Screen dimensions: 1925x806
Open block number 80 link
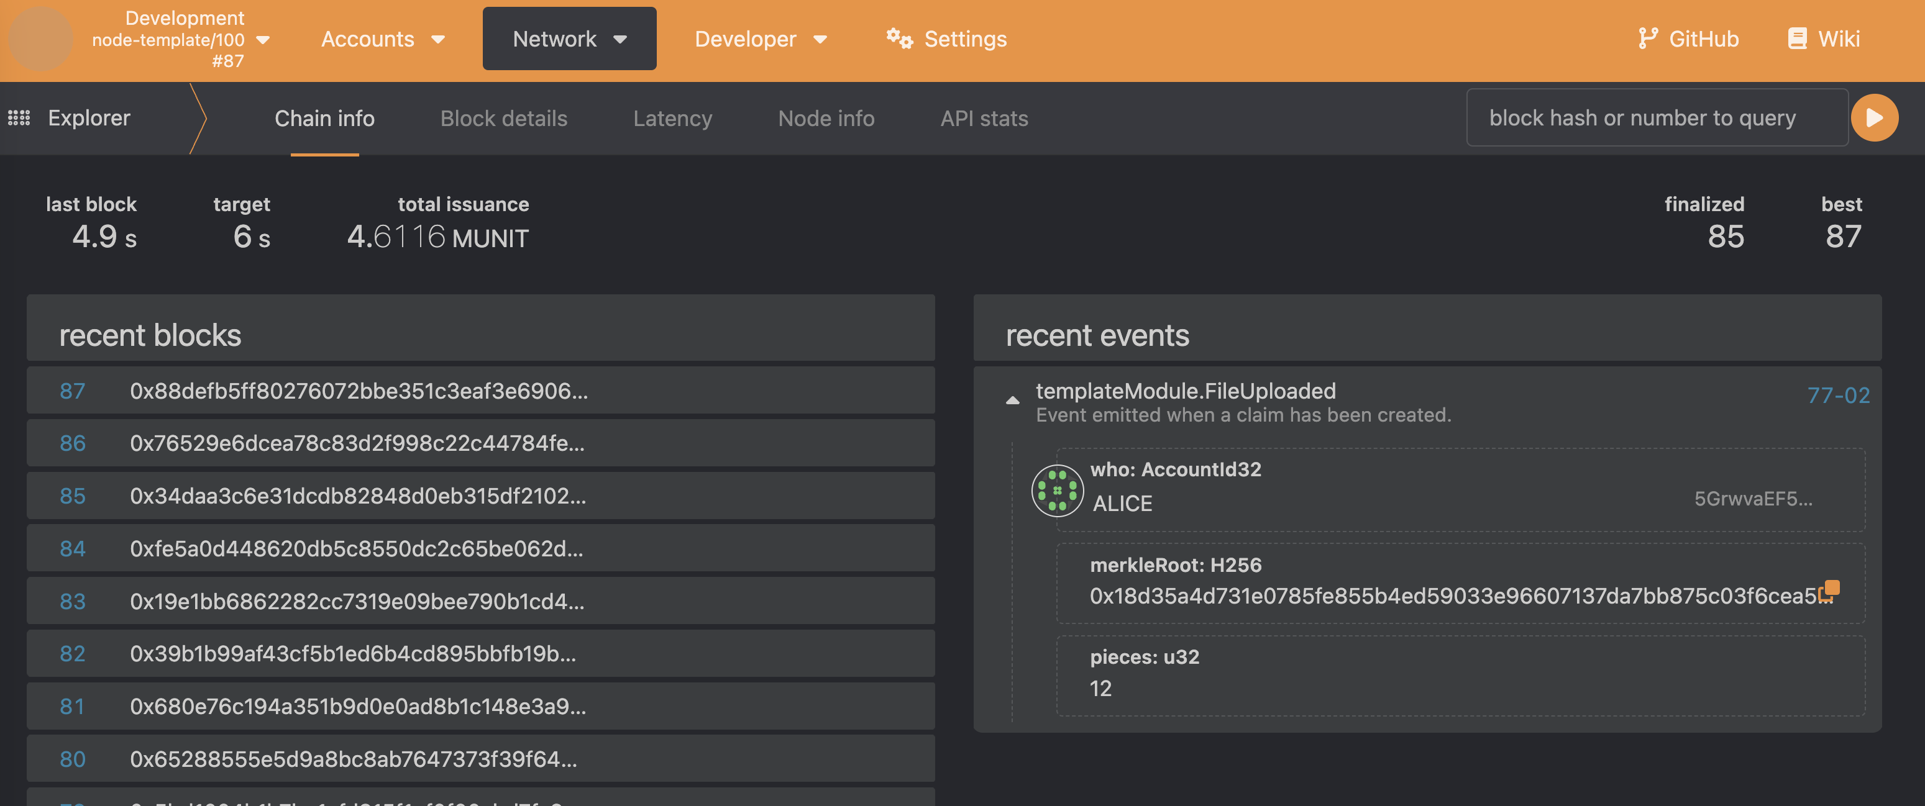[73, 759]
